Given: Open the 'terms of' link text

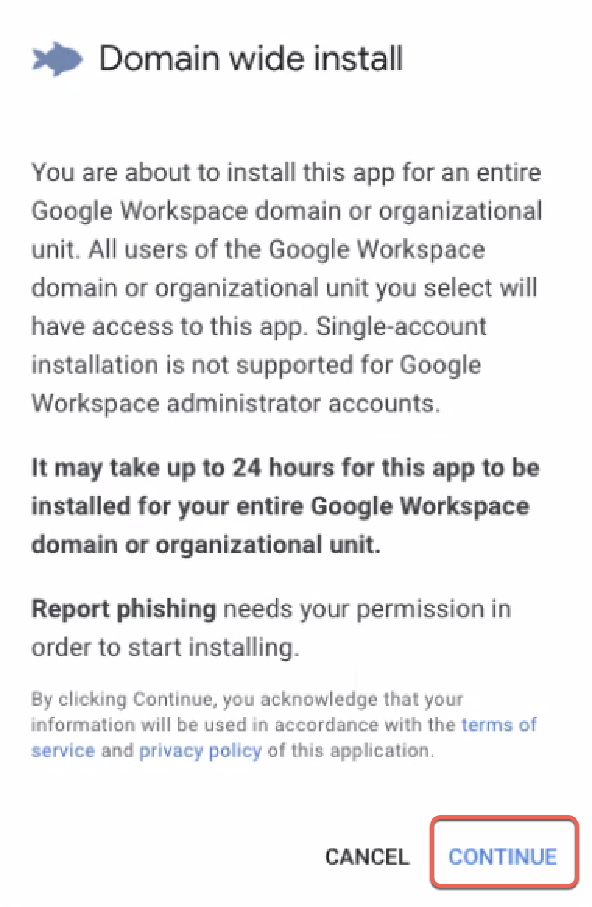Looking at the screenshot, I should click(499, 724).
